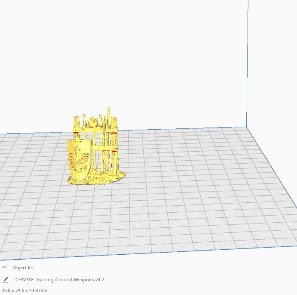Collapse the Object list panel chevron
This screenshot has width=297, height=295.
tap(5, 268)
